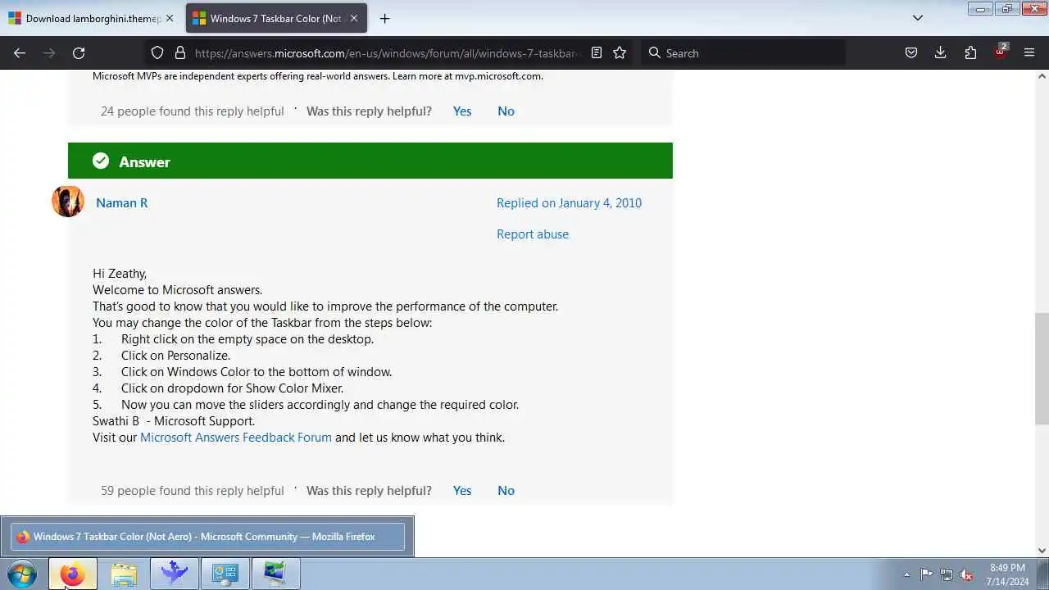Click the monitor app taskbar icon

276,574
